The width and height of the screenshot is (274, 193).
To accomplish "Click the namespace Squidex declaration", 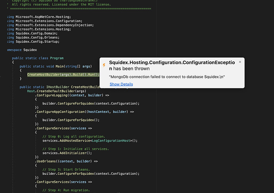I will 22,50.
